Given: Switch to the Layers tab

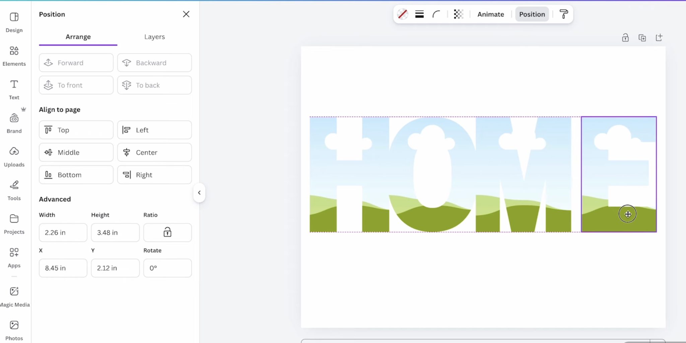Looking at the screenshot, I should pyautogui.click(x=154, y=37).
